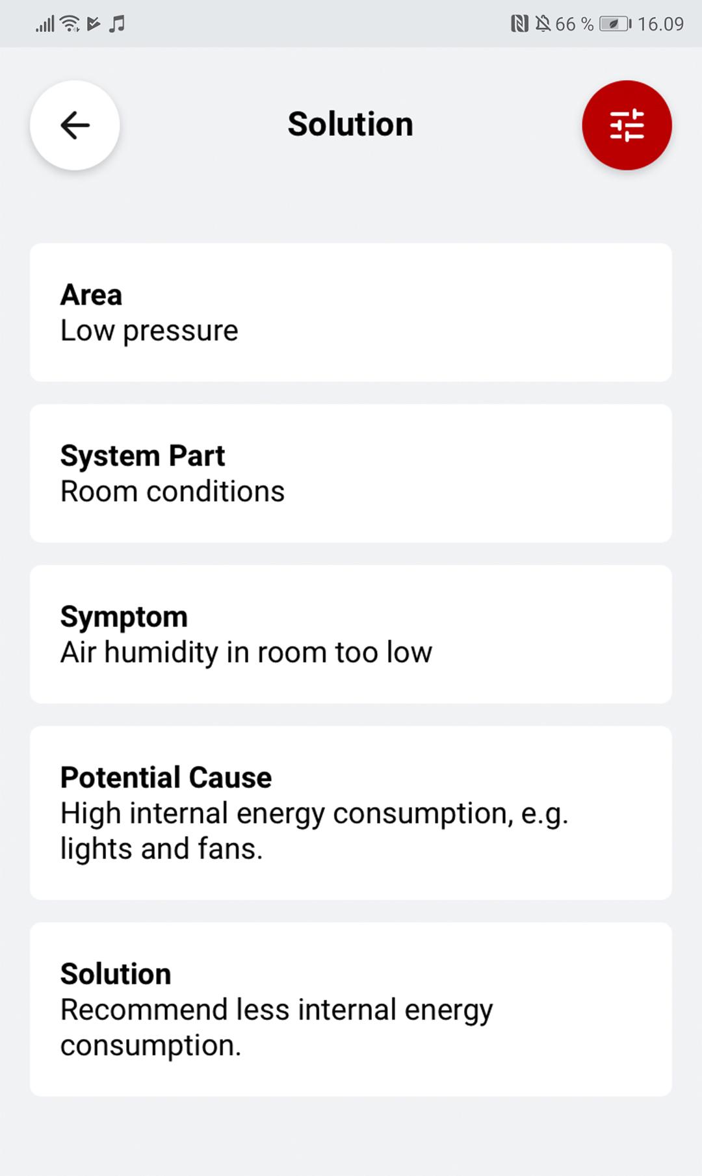Viewport: 702px width, 1176px height.
Task: Tap the Solution recommendation card
Action: pos(351,1010)
